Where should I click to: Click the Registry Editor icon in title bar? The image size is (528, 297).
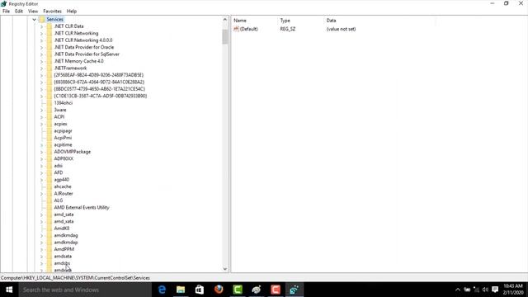(3, 3)
